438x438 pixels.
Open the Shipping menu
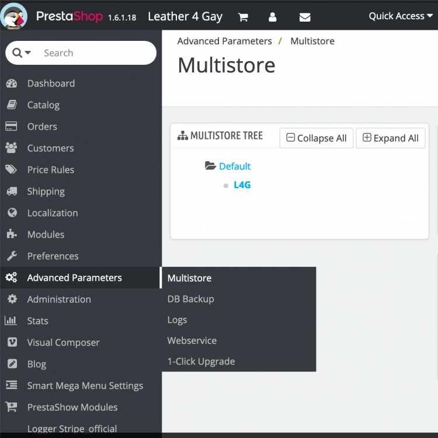46,192
